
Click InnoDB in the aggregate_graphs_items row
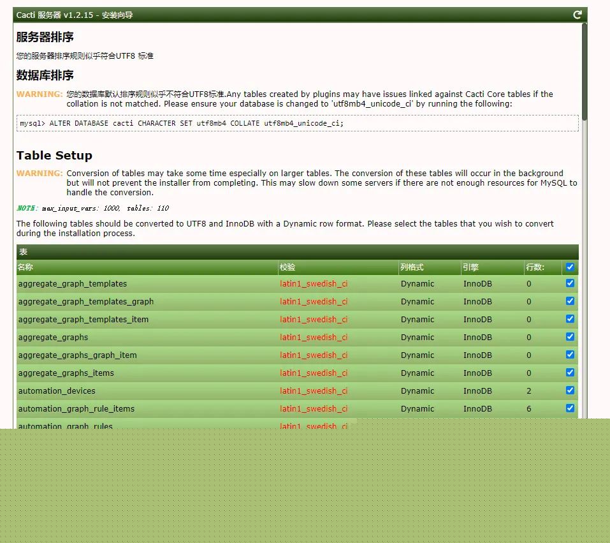tap(477, 373)
